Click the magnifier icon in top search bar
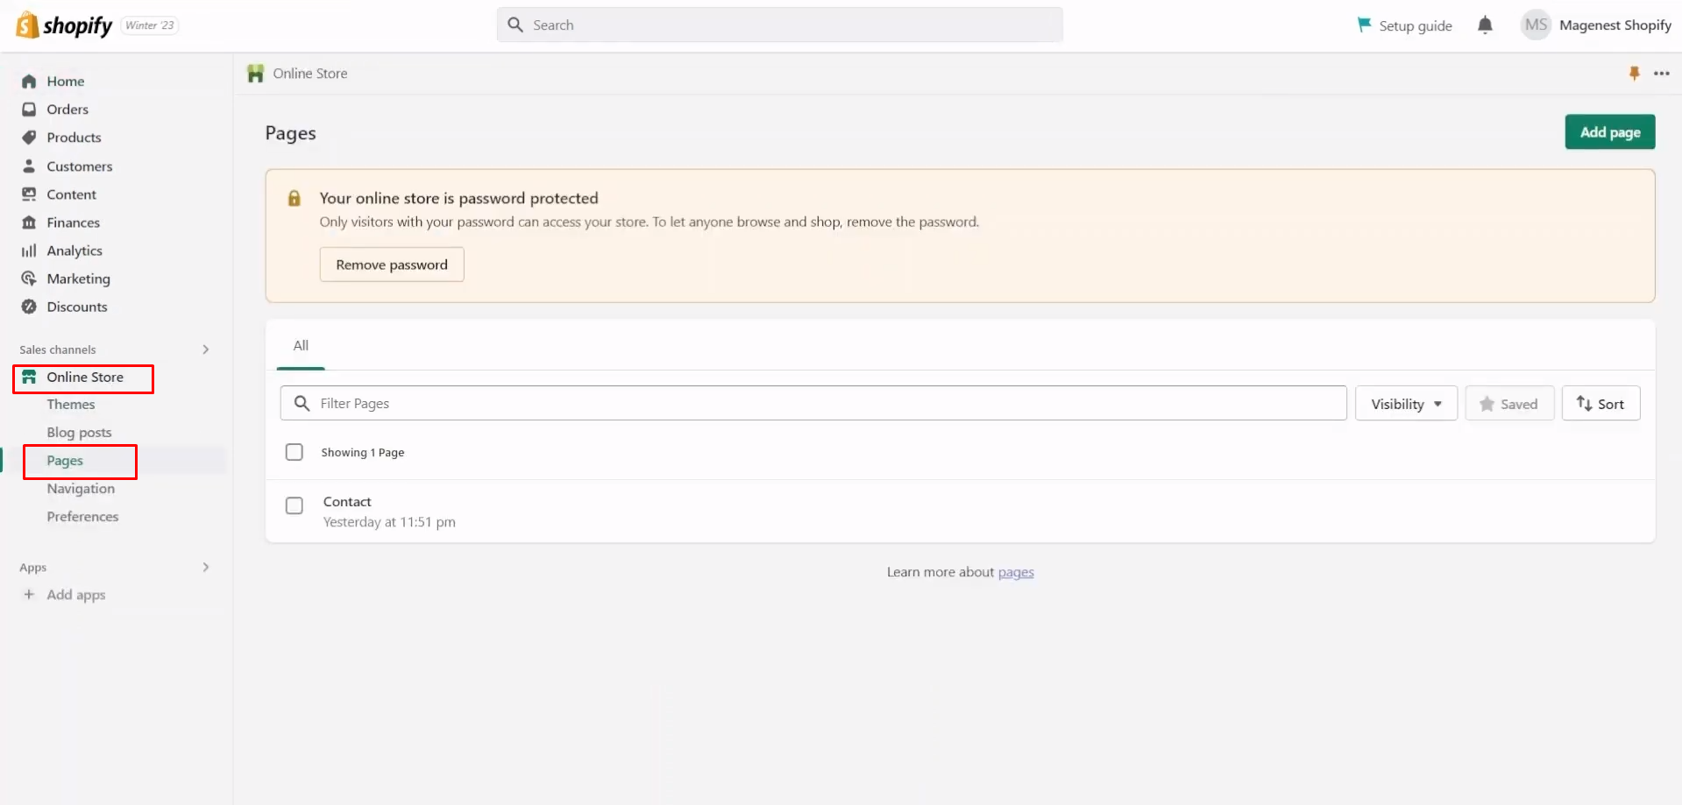1682x805 pixels. point(515,25)
